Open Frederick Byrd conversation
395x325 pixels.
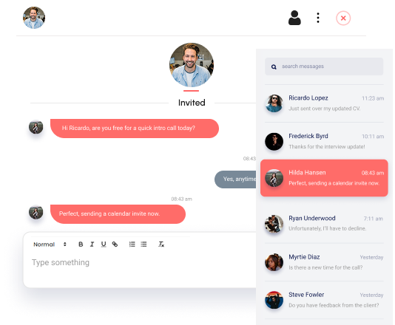324,141
